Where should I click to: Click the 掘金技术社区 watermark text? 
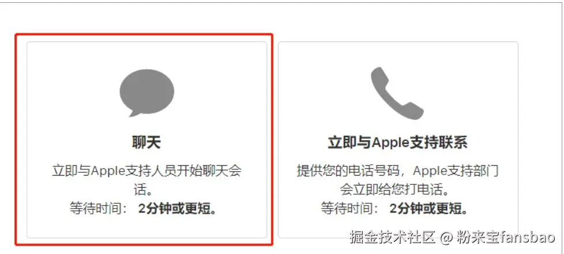click(x=393, y=237)
